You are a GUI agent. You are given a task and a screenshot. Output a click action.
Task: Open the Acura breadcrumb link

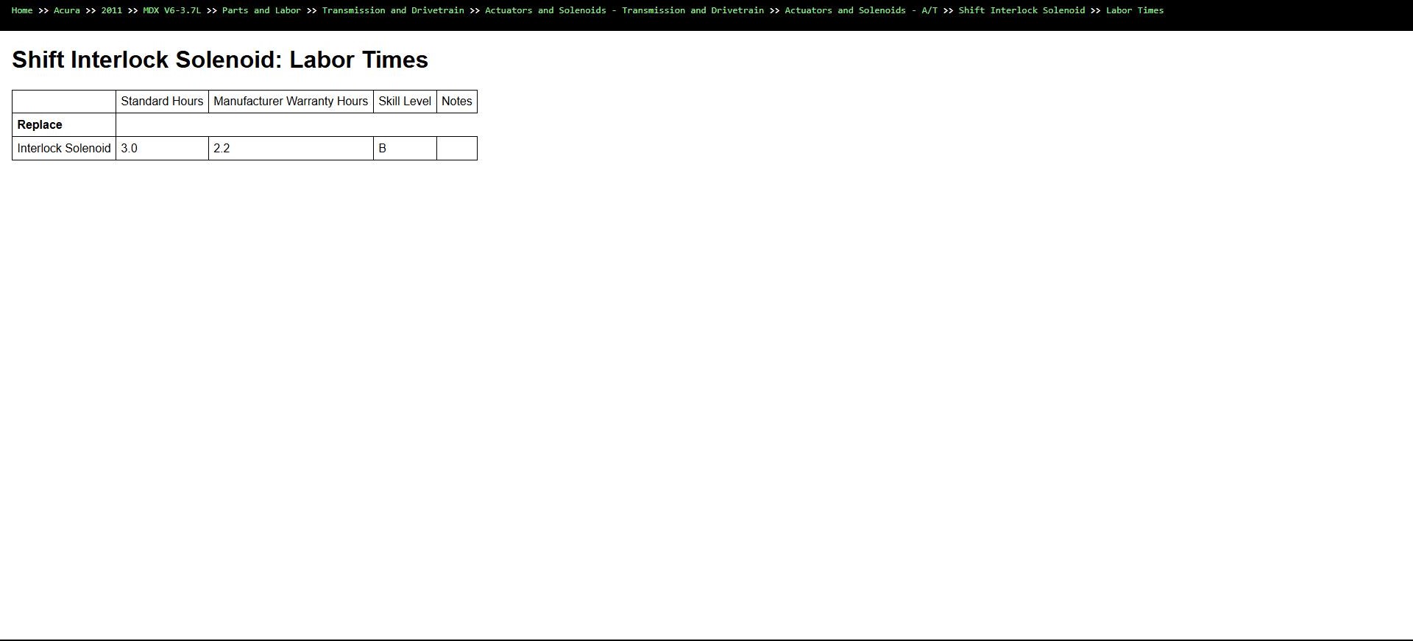click(x=67, y=10)
